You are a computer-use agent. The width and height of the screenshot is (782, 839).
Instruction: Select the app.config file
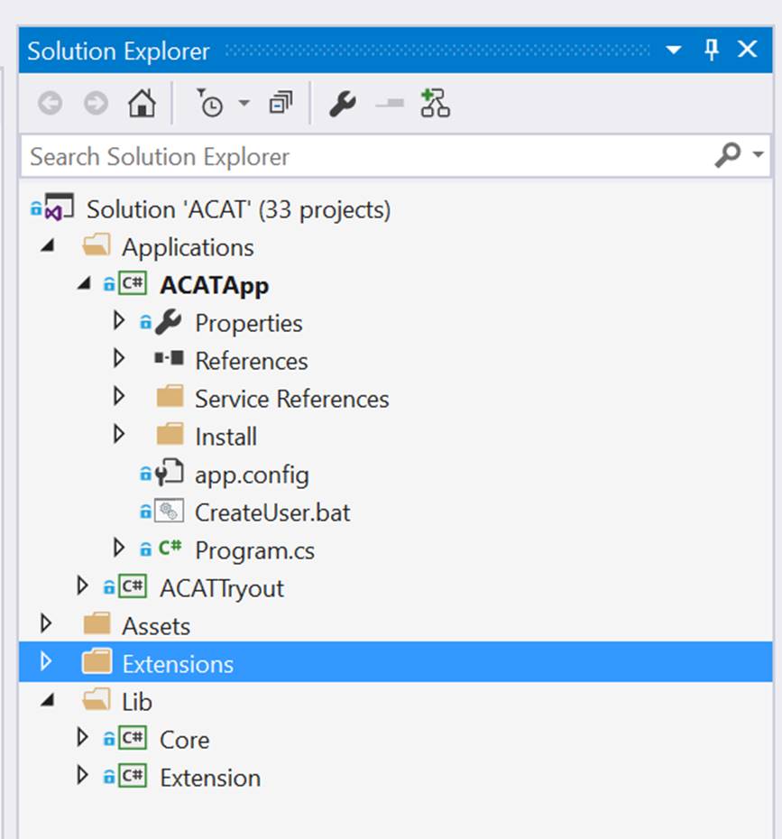(252, 475)
